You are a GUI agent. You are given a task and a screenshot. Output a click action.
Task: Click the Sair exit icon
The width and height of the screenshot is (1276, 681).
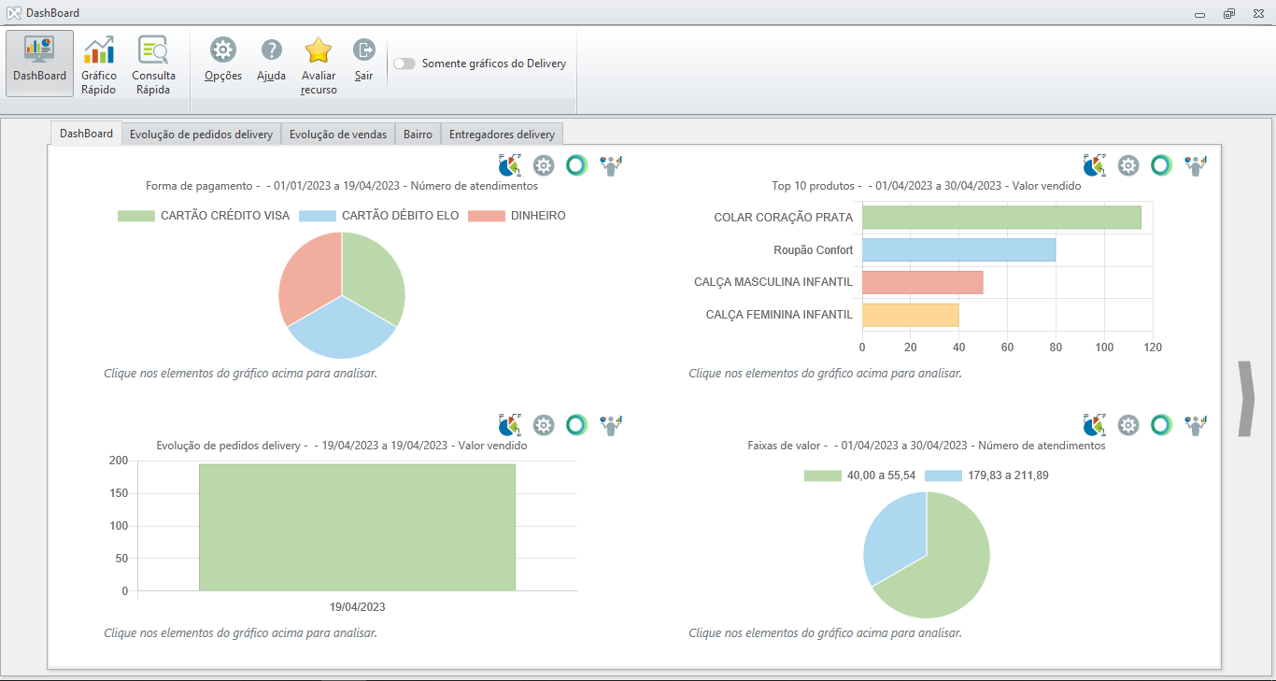[363, 50]
